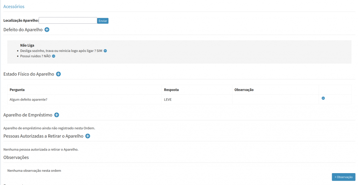Click the + Observação button
The width and height of the screenshot is (358, 185).
(x=343, y=177)
